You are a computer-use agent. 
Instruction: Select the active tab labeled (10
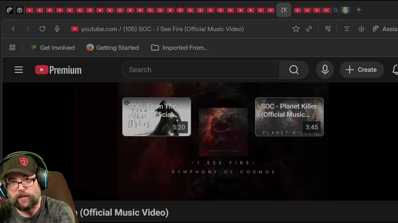284,10
